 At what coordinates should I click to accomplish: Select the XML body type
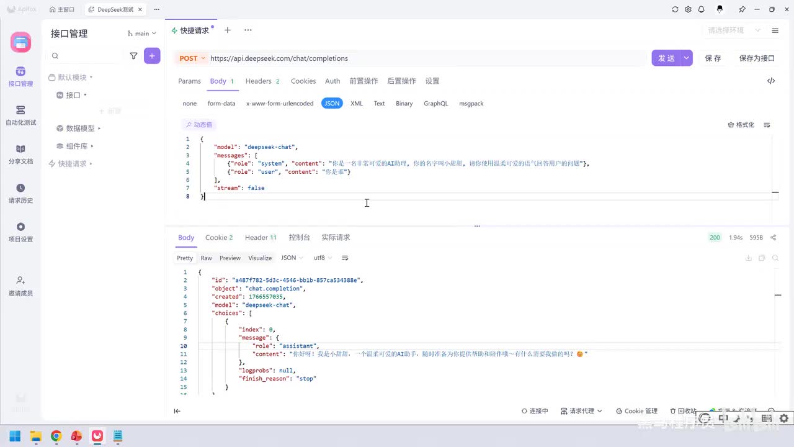click(357, 104)
